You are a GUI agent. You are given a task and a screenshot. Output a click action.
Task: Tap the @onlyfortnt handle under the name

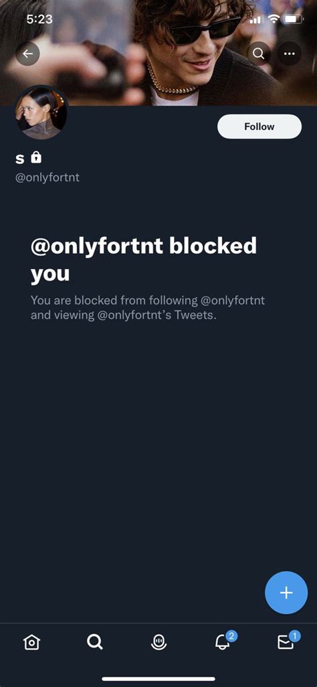(x=47, y=178)
